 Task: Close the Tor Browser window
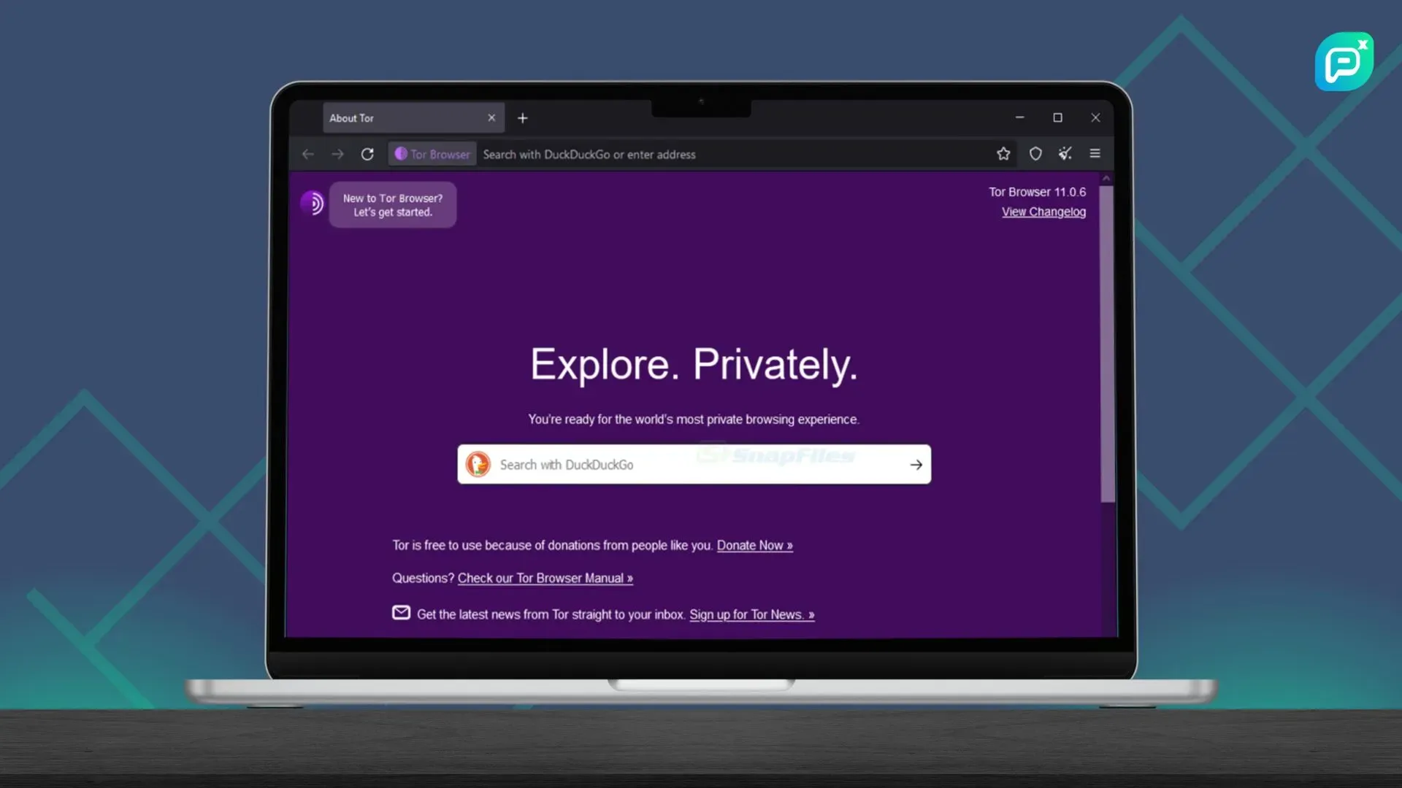(1095, 117)
